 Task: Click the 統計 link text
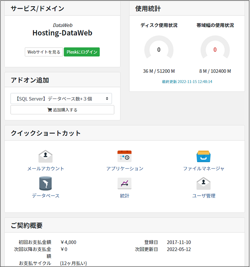click(125, 196)
